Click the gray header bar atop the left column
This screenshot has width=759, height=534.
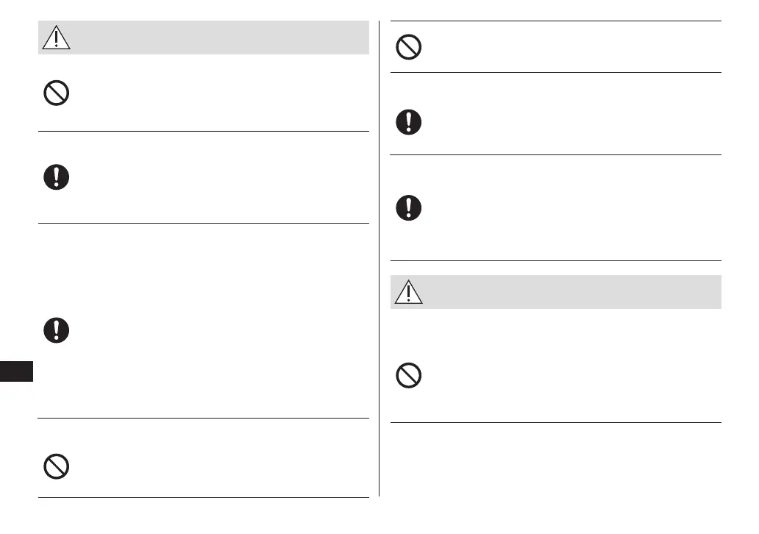221,37
